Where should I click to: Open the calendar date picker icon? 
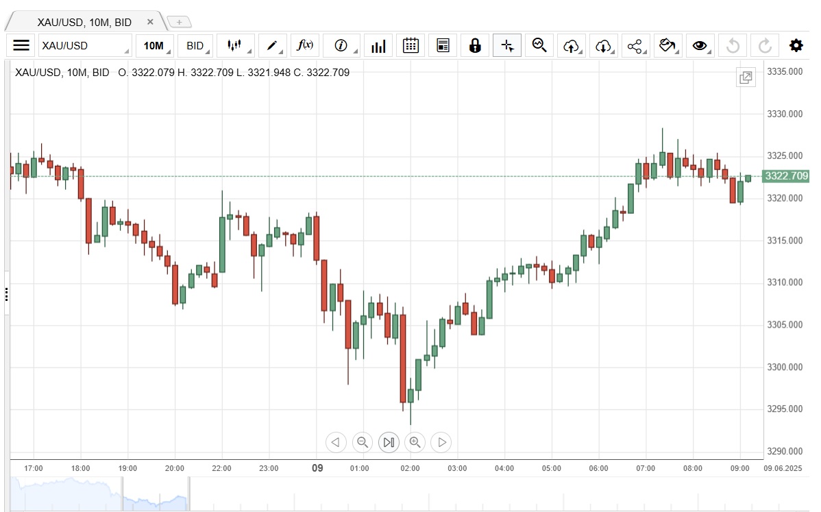(410, 46)
